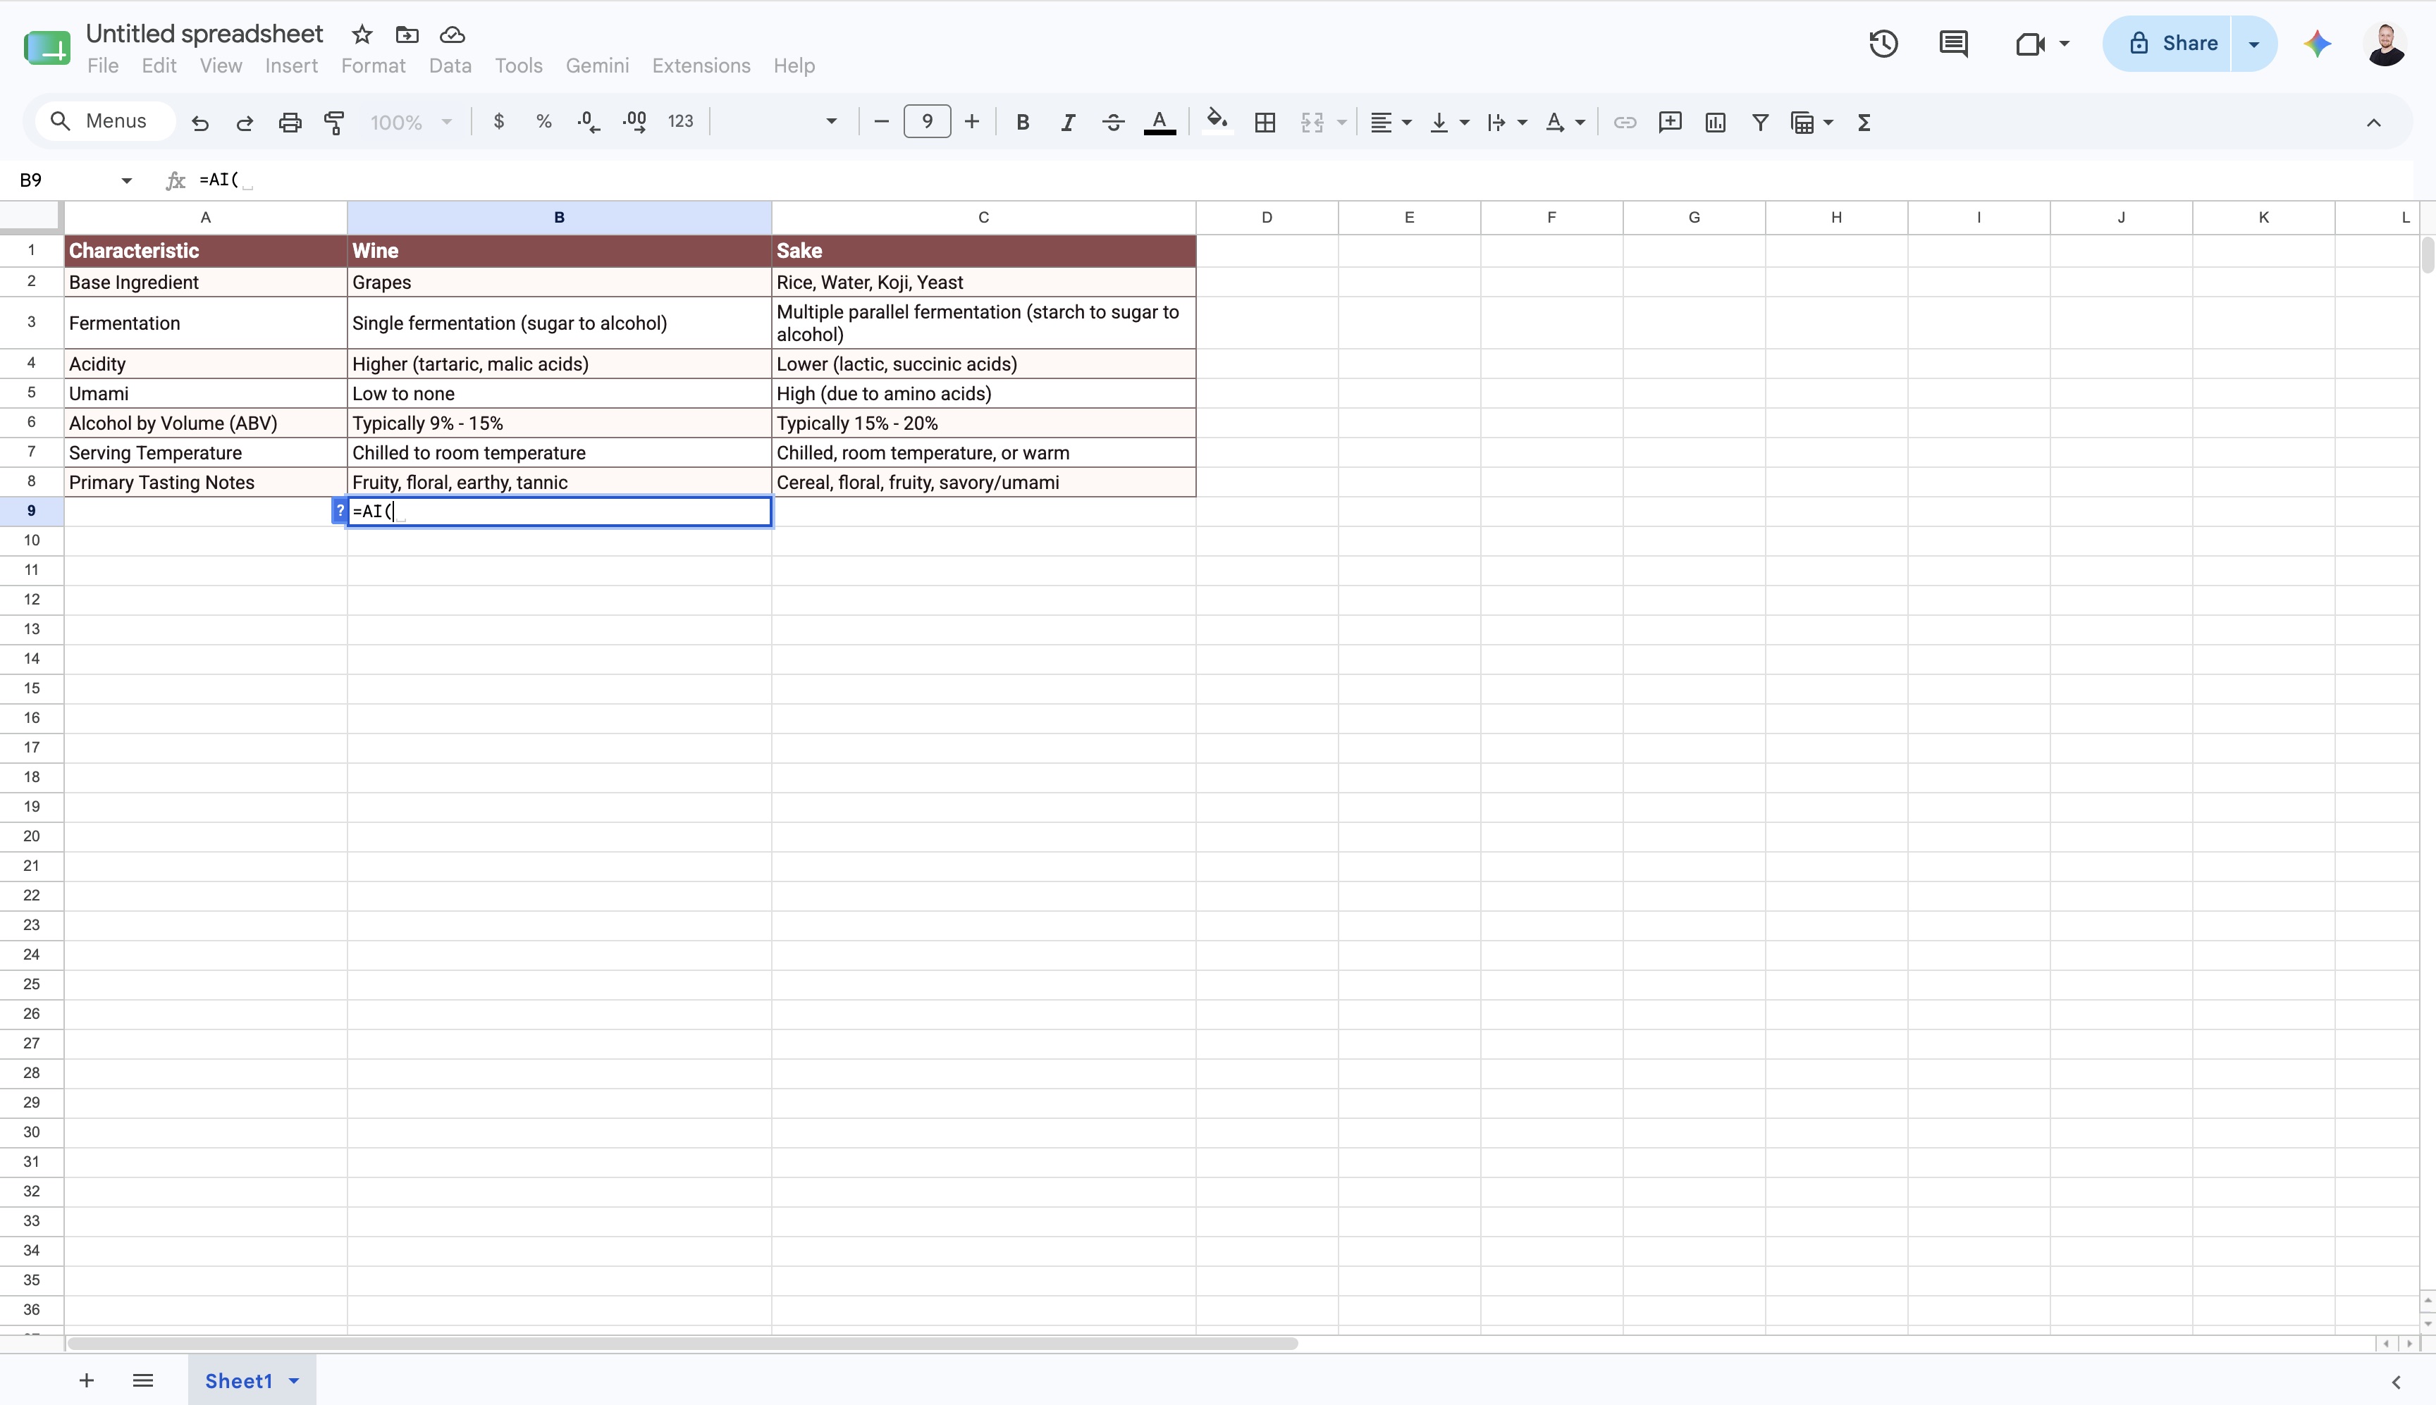Search the Menus box
The image size is (2436, 1405).
click(104, 122)
